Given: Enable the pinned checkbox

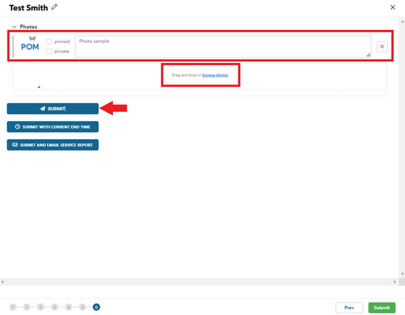Looking at the screenshot, I should (x=49, y=42).
